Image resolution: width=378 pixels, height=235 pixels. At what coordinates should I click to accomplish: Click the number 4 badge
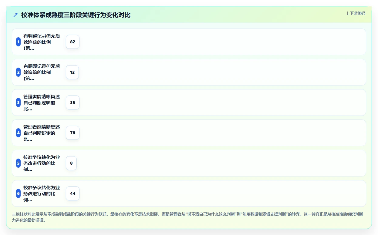(x=18, y=133)
